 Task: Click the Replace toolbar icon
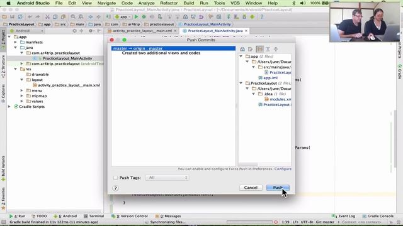pyautogui.click(x=81, y=17)
